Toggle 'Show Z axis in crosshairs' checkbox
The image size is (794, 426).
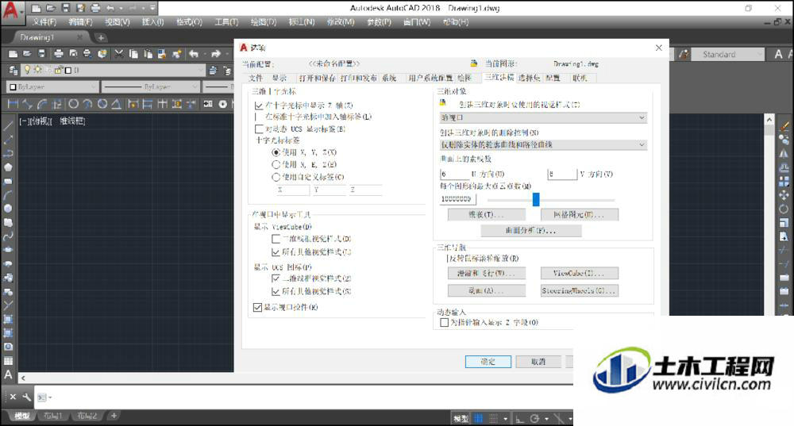(x=259, y=106)
